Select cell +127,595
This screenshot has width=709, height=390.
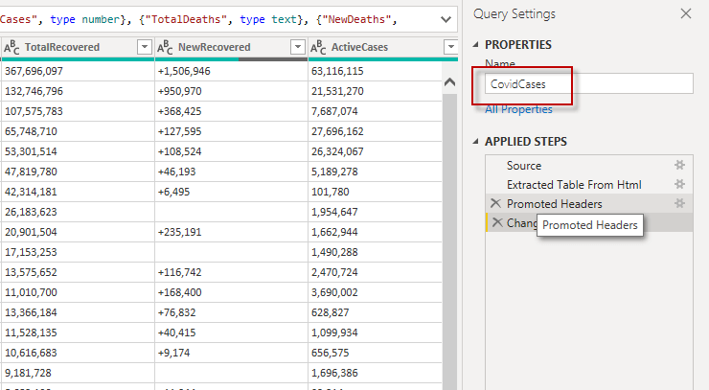pos(231,131)
